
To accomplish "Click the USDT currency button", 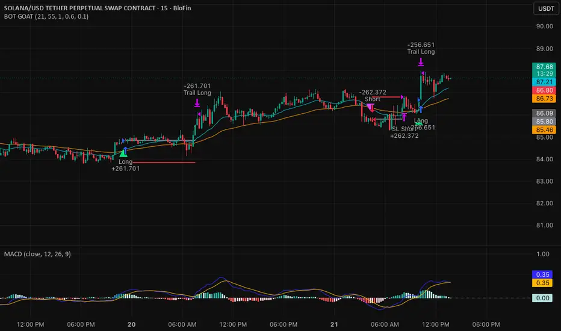I will tap(546, 8).
